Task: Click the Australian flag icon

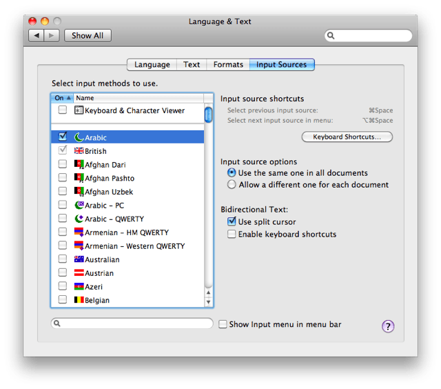Action: click(x=79, y=260)
